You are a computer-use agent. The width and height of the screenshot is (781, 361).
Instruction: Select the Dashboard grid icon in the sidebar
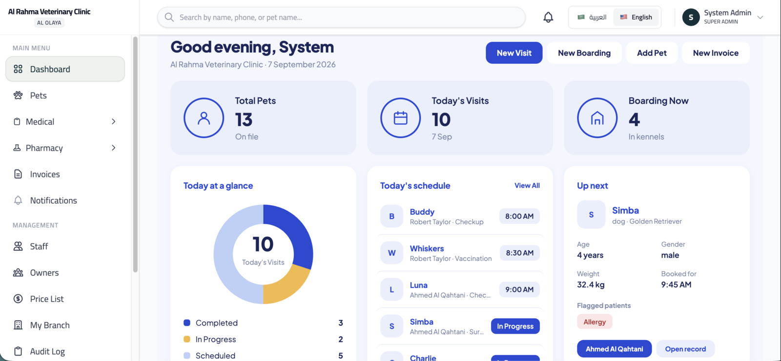click(x=18, y=69)
